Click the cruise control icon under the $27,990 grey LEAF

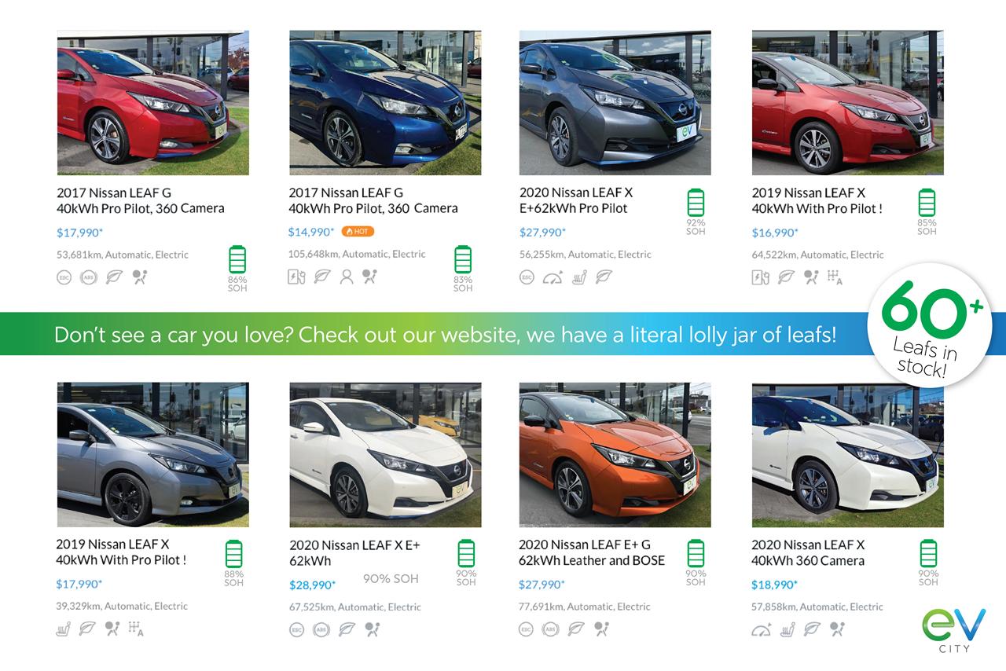[x=553, y=277]
